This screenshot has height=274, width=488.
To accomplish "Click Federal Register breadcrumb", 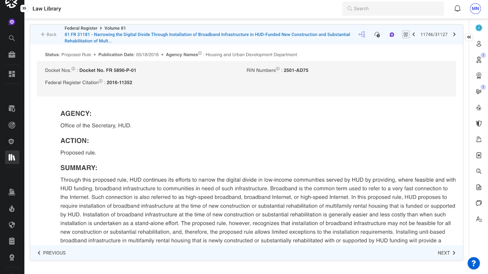I will [x=81, y=28].
